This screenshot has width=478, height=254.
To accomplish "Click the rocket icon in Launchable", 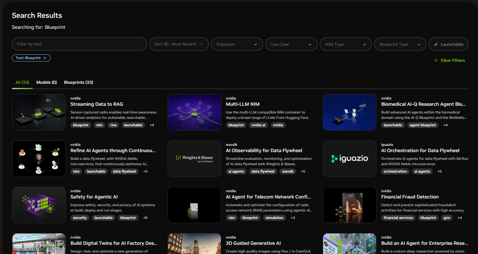I will 436,45.
